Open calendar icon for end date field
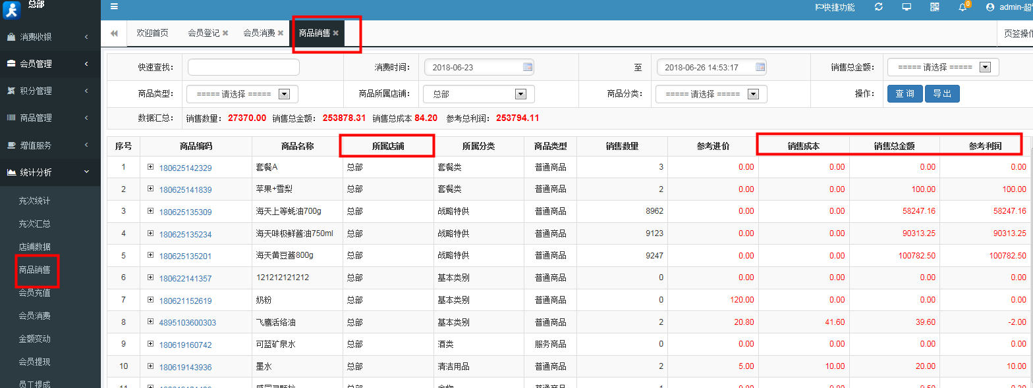The image size is (1033, 388). coord(760,67)
